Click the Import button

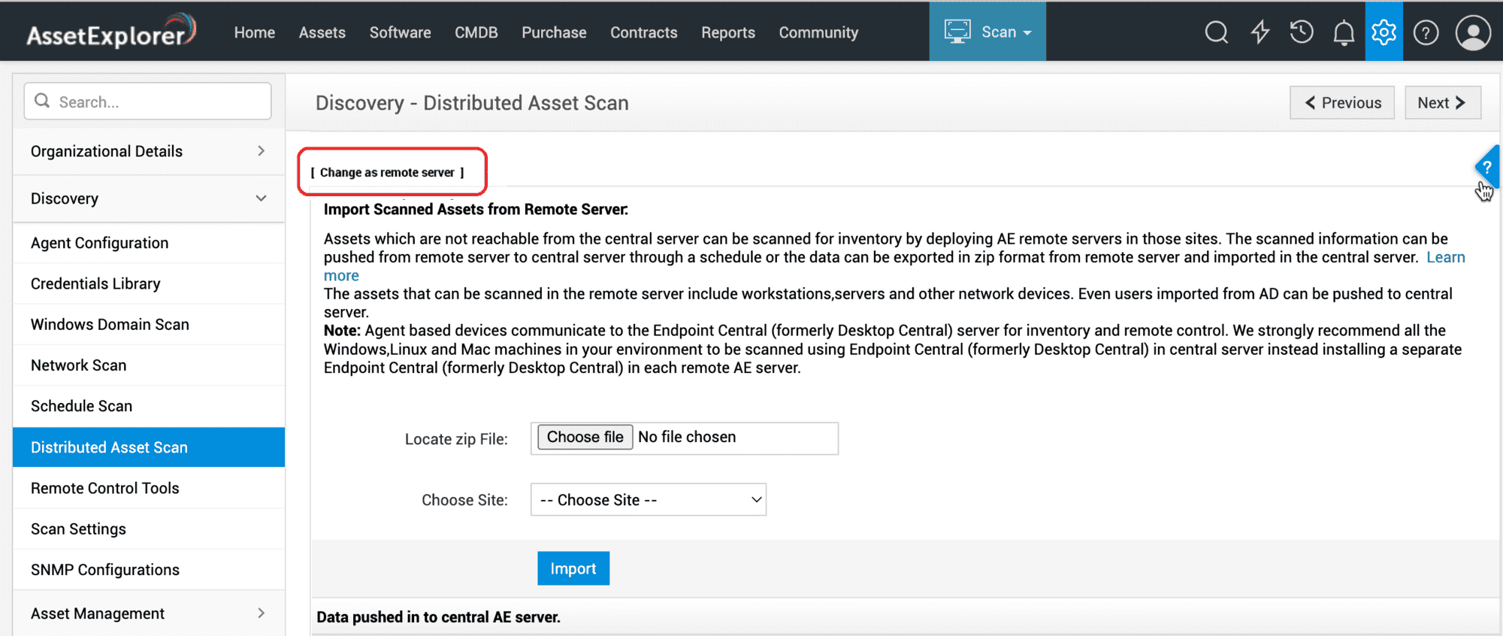573,568
